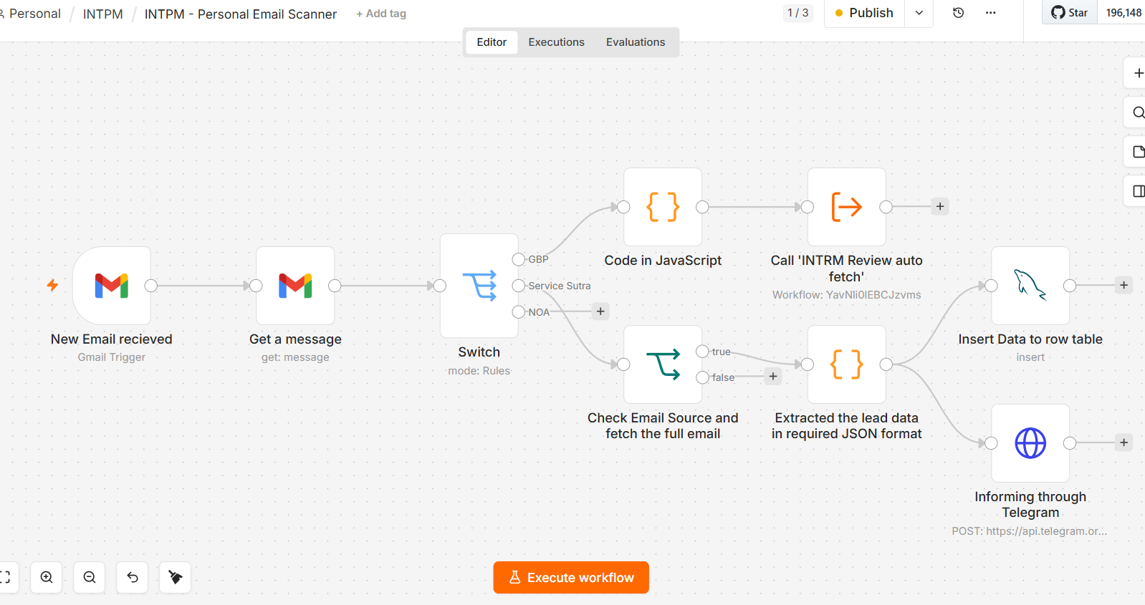This screenshot has width=1145, height=605.
Task: Click the orange trigger lightning bolt icon
Action: coord(52,285)
